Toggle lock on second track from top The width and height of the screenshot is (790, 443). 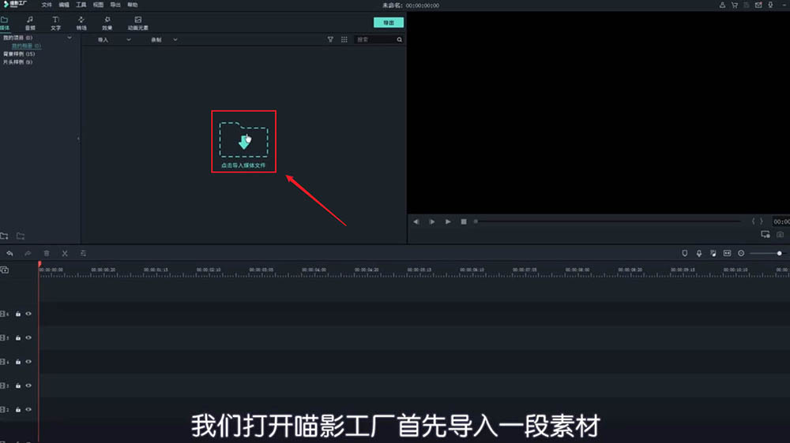point(18,338)
